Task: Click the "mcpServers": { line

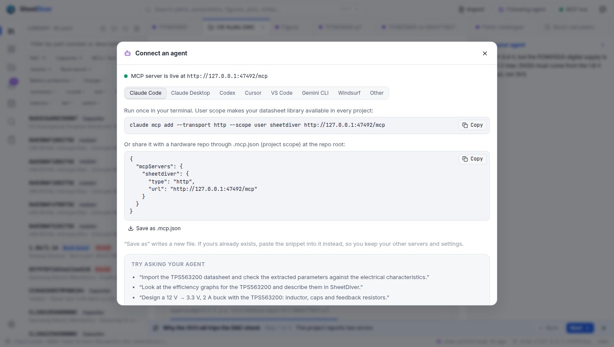Action: tap(160, 167)
